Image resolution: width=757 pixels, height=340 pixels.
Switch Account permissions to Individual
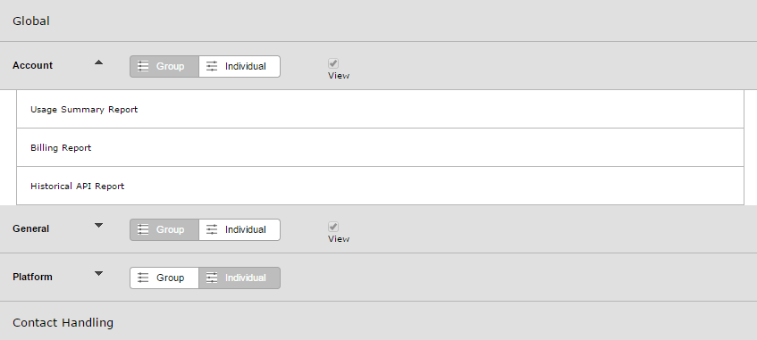pos(240,67)
